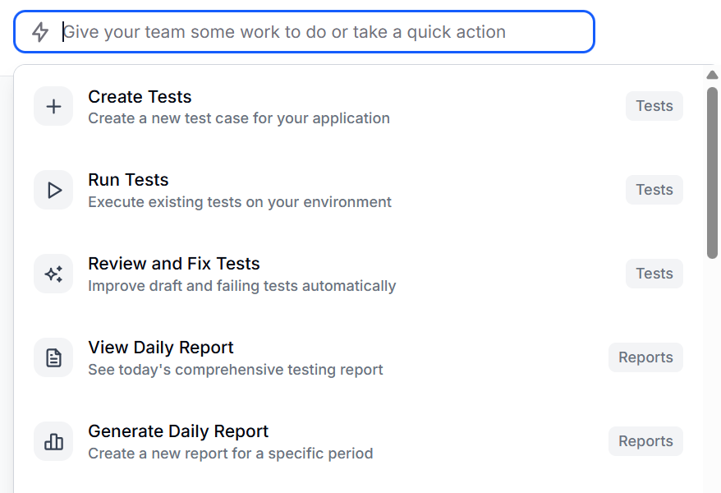Click the quick action input field
The image size is (721, 493).
(x=304, y=32)
